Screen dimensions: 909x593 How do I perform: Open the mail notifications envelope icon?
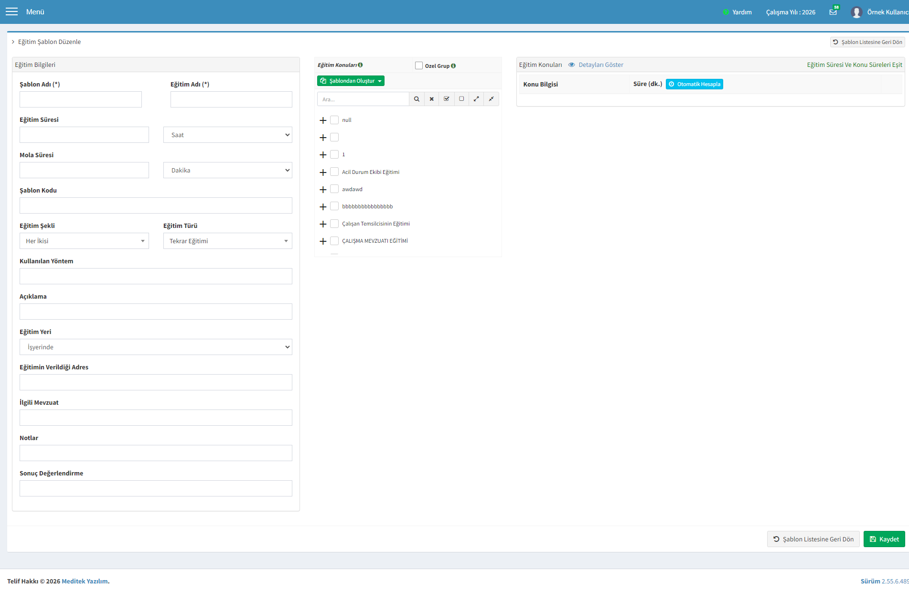click(x=833, y=12)
